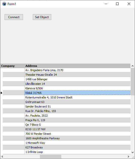
Task: Click the grid scroll up arrow
Action: coord(132,66)
